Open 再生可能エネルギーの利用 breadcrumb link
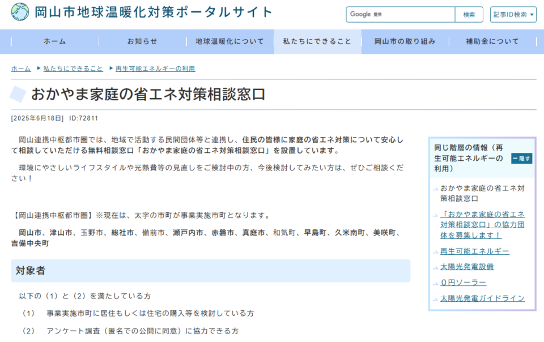 155,69
